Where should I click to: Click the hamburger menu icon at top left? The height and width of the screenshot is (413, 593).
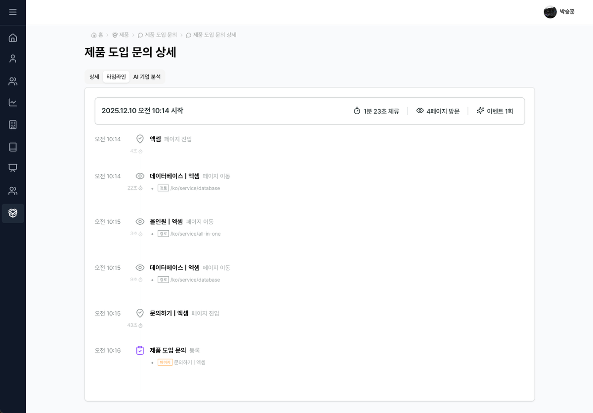coord(13,12)
